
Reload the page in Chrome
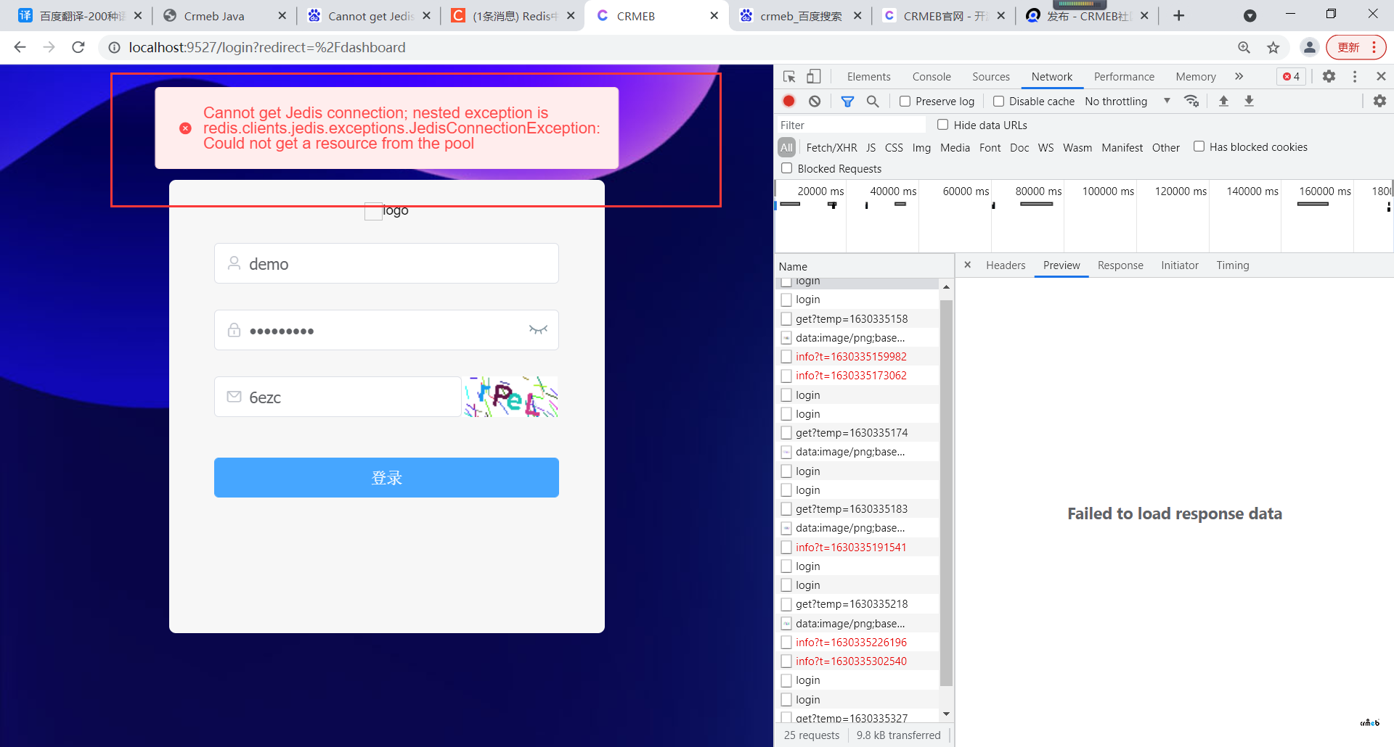coord(78,47)
